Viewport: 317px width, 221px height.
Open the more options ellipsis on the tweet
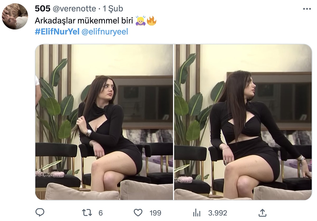coord(306,9)
